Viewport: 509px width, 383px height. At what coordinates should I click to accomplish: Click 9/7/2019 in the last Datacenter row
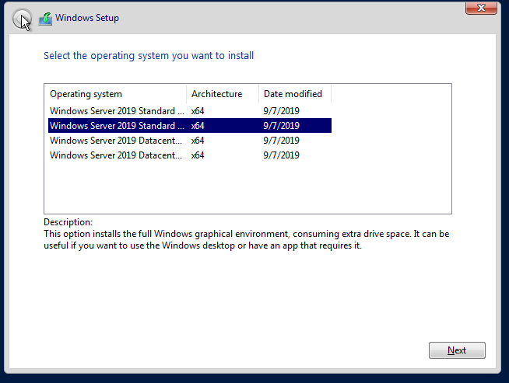282,155
